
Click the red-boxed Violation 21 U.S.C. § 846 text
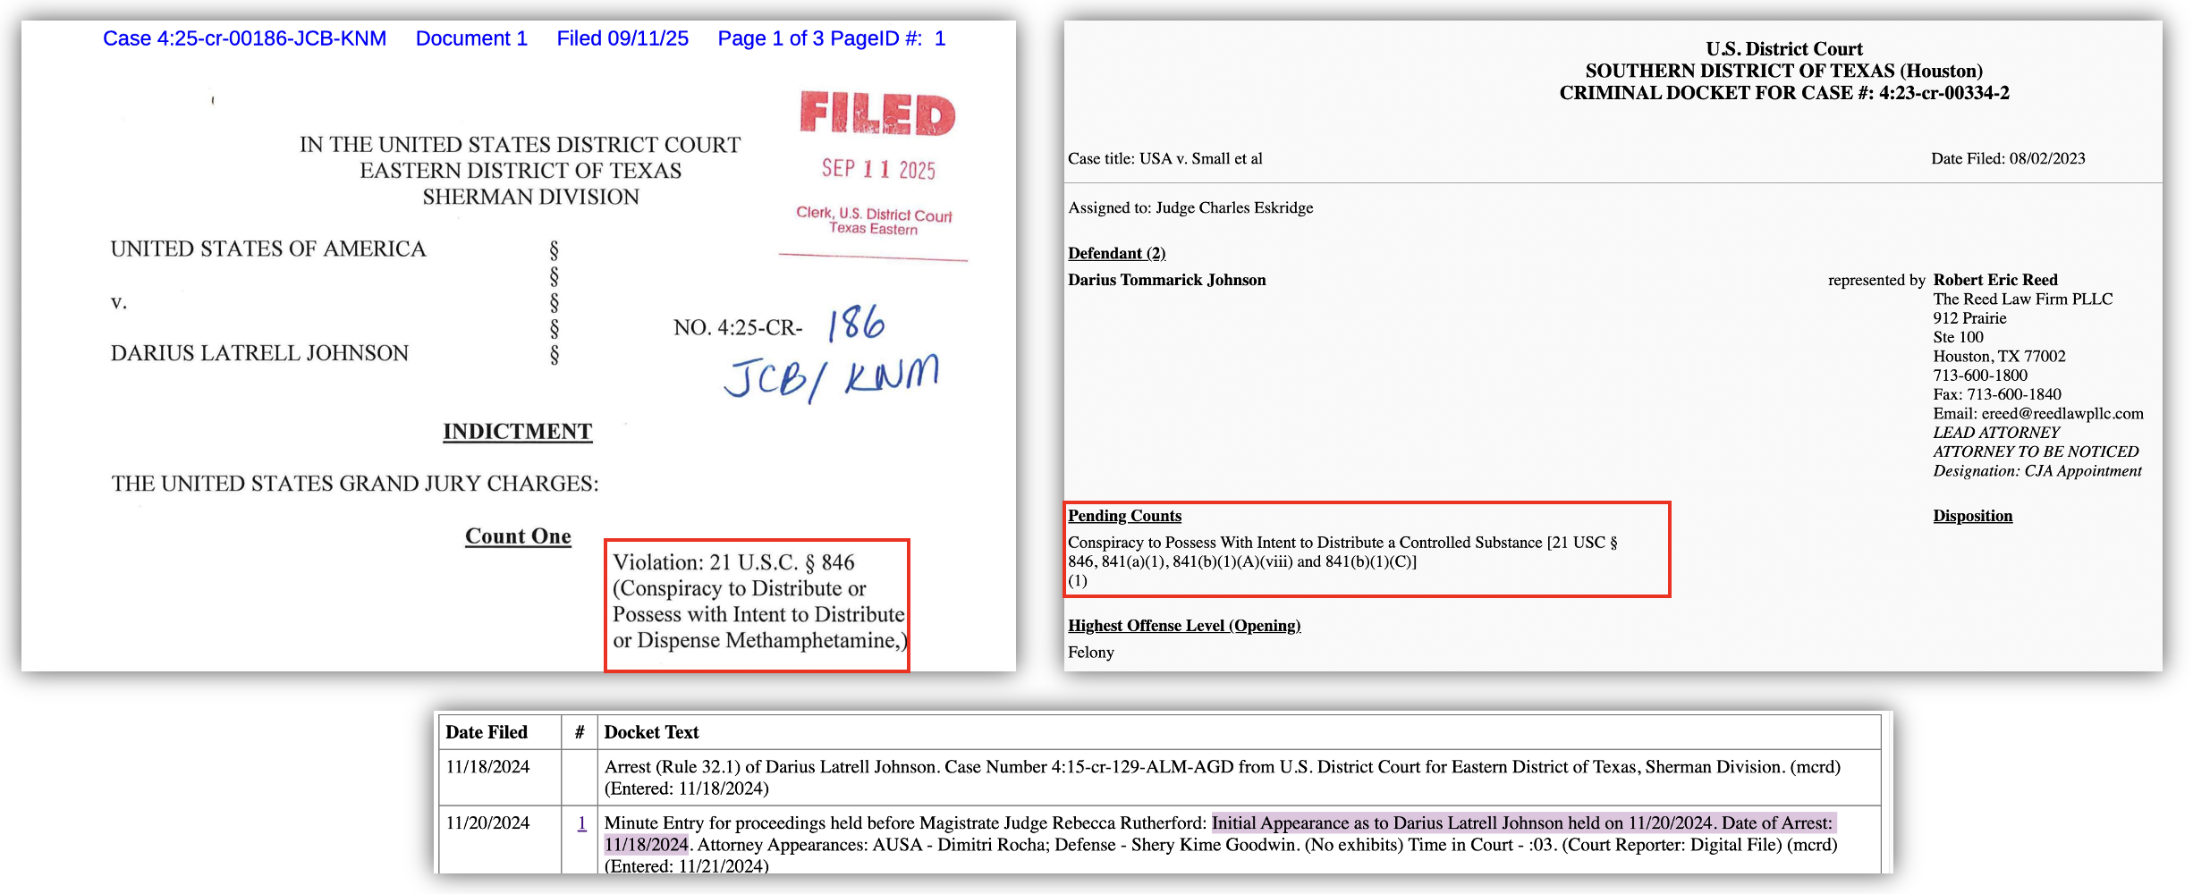pyautogui.click(x=757, y=601)
